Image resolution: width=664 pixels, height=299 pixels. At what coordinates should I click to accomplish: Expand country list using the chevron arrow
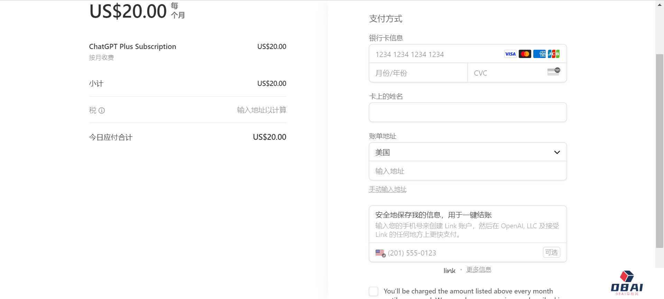pos(557,152)
